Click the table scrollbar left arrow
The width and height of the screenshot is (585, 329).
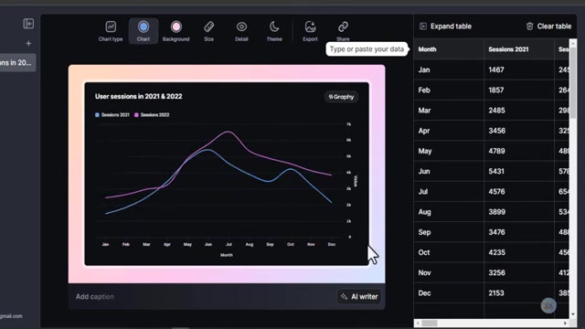point(418,323)
